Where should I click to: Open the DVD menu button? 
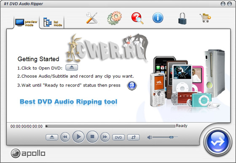118,137
